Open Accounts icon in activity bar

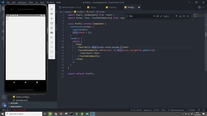[4, 97]
